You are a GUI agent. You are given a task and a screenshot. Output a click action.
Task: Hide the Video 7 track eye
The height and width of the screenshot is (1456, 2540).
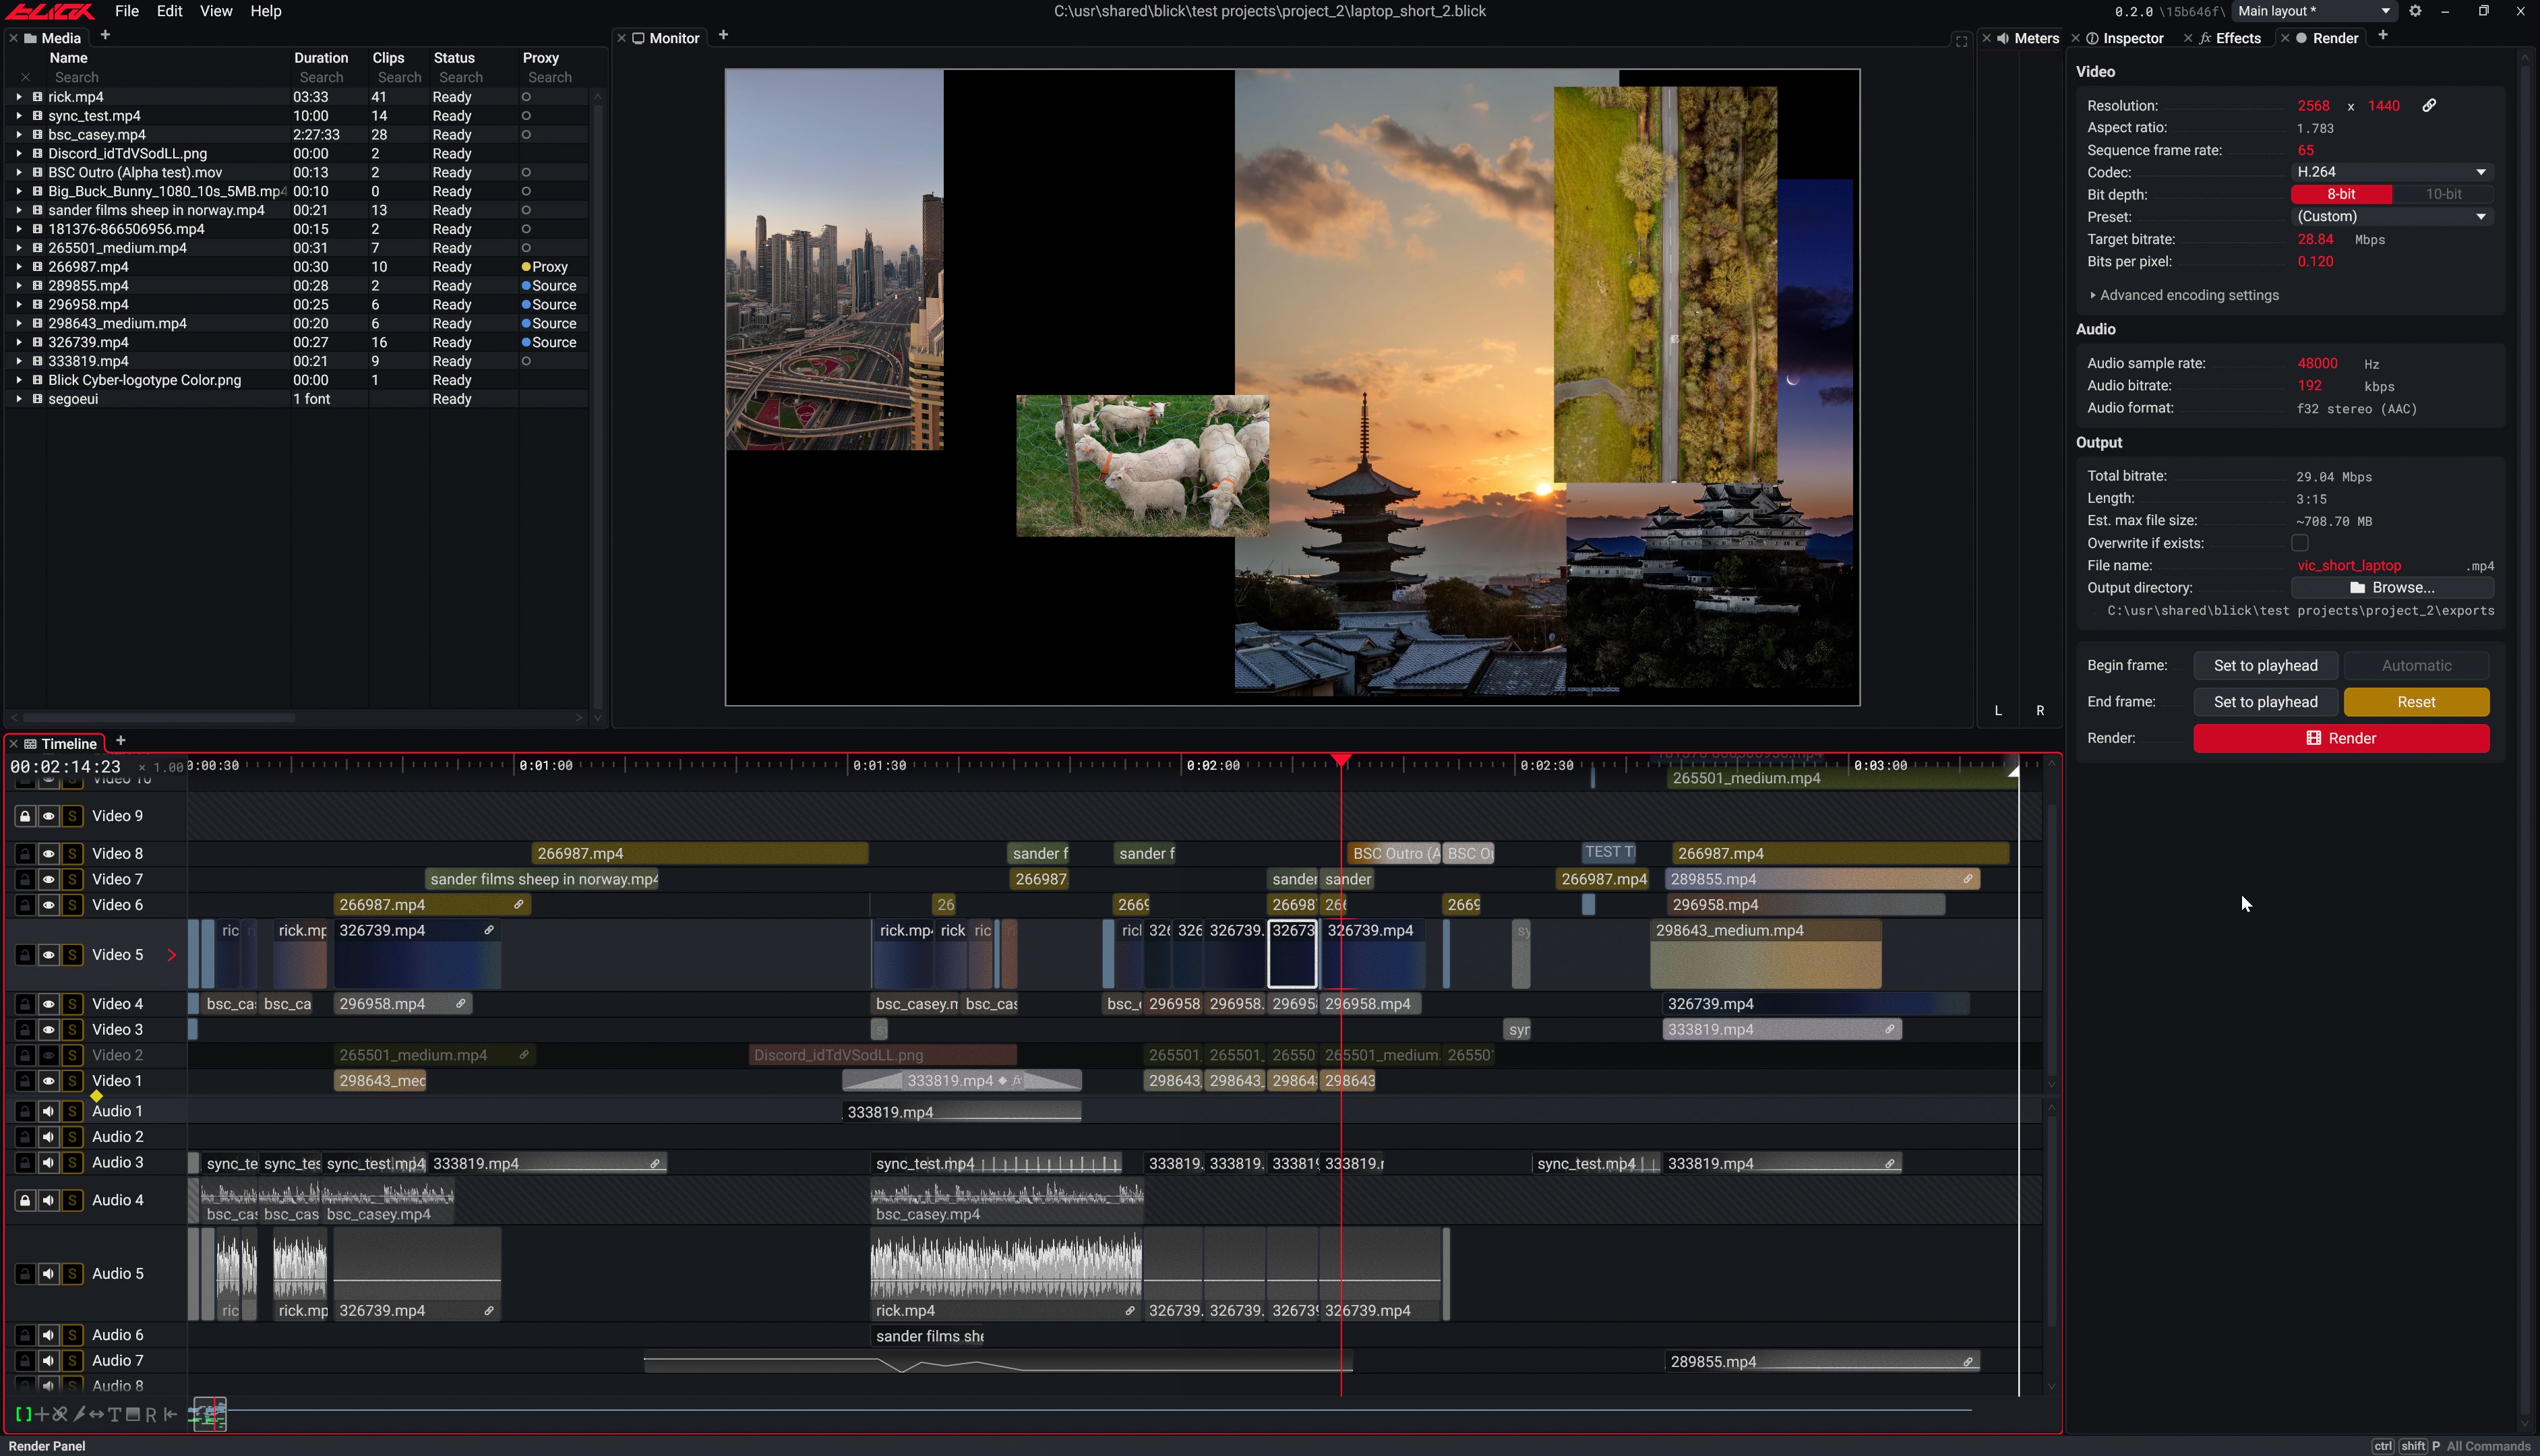pos(48,880)
